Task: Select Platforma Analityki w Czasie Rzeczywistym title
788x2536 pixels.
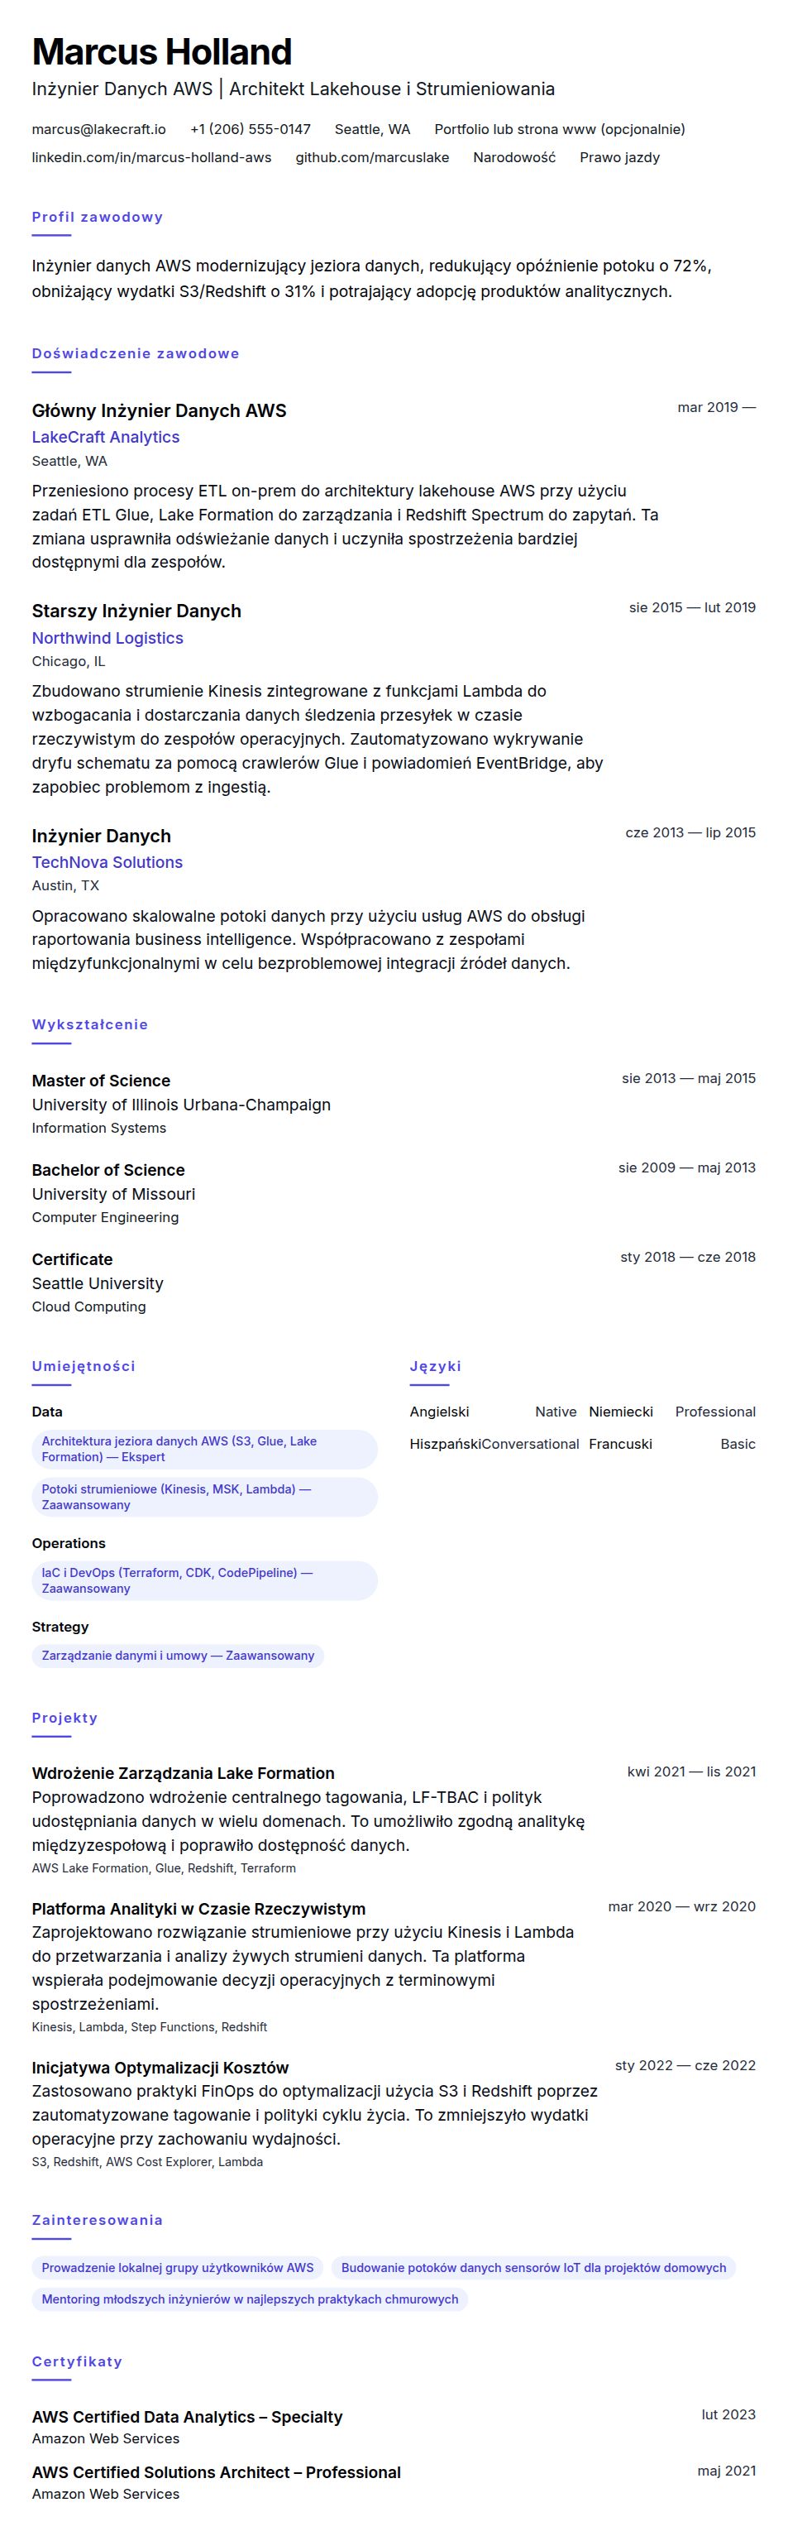Action: click(x=198, y=1909)
